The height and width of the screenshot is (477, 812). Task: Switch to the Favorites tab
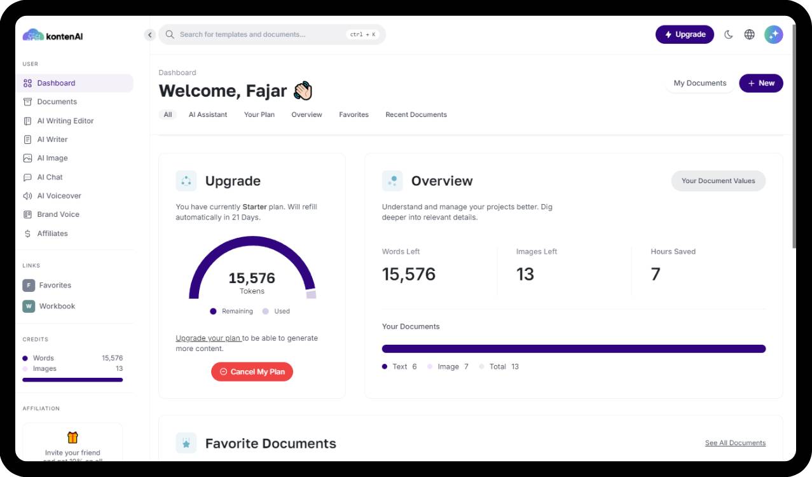354,114
